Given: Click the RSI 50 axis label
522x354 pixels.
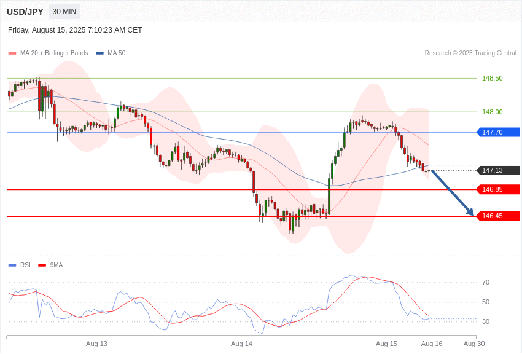Looking at the screenshot, I should (486, 302).
